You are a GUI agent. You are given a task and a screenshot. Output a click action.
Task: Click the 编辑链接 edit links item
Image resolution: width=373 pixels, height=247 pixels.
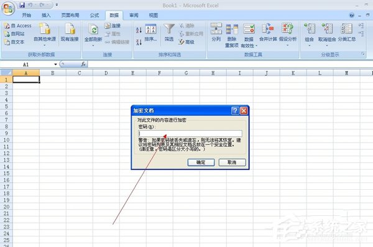coord(117,42)
